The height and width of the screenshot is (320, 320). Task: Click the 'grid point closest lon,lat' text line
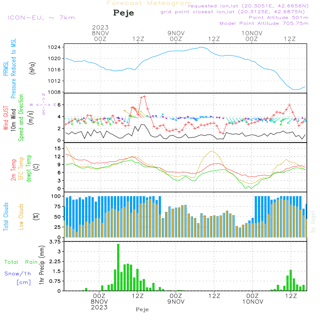tap(232, 12)
